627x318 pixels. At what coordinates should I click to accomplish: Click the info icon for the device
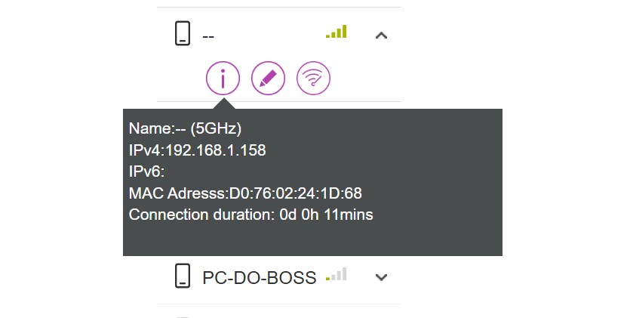(x=223, y=78)
